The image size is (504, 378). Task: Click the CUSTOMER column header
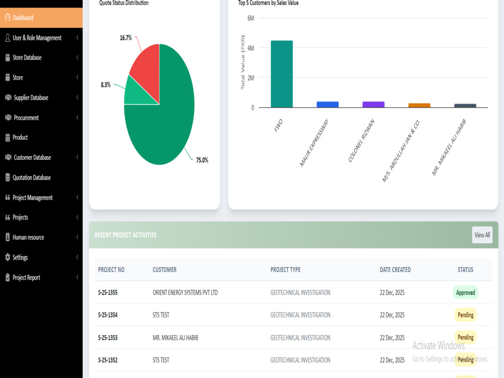165,270
